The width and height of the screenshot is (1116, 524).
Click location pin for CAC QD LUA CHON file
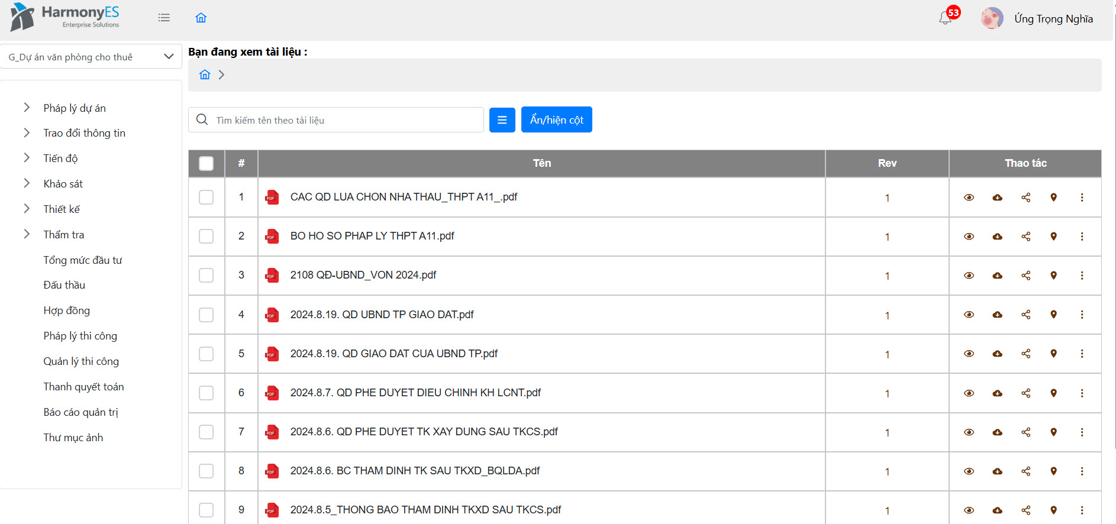click(x=1053, y=198)
